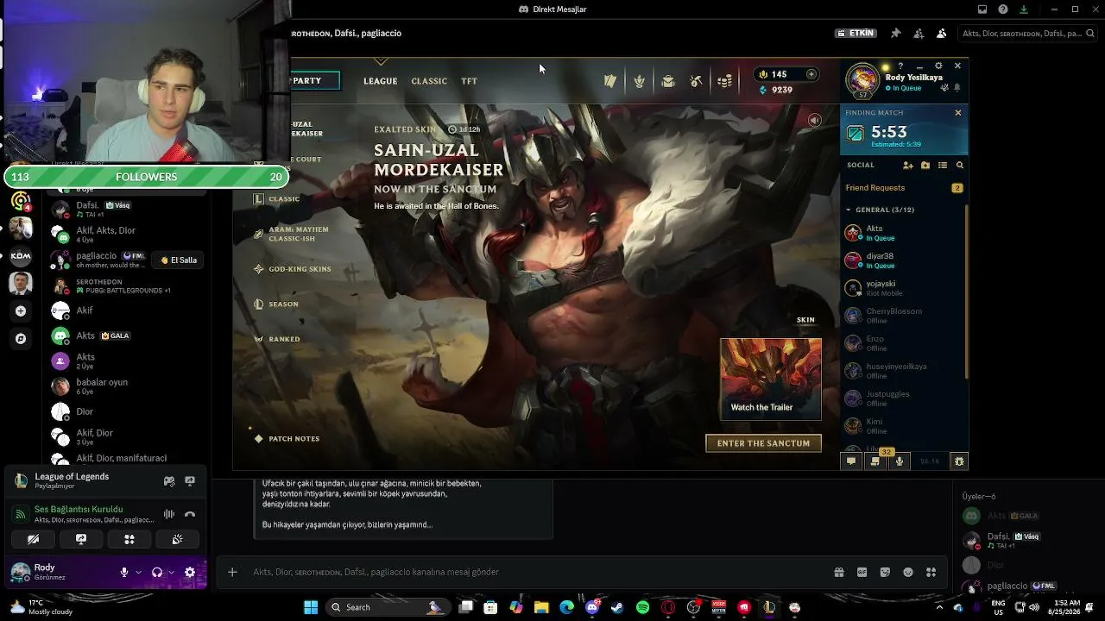Focus the Discord message input field
This screenshot has height=621, width=1105.
click(x=535, y=572)
